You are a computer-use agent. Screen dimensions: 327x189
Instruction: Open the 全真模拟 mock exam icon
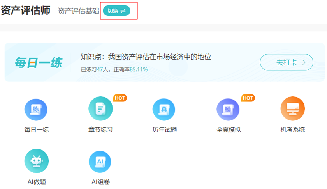pos(228,110)
